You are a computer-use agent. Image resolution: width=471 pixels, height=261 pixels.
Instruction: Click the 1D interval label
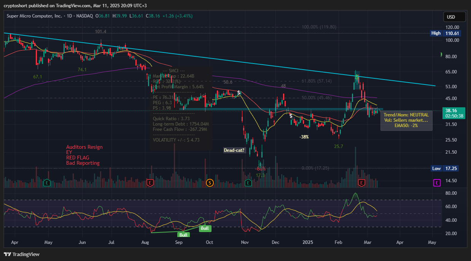pos(70,16)
